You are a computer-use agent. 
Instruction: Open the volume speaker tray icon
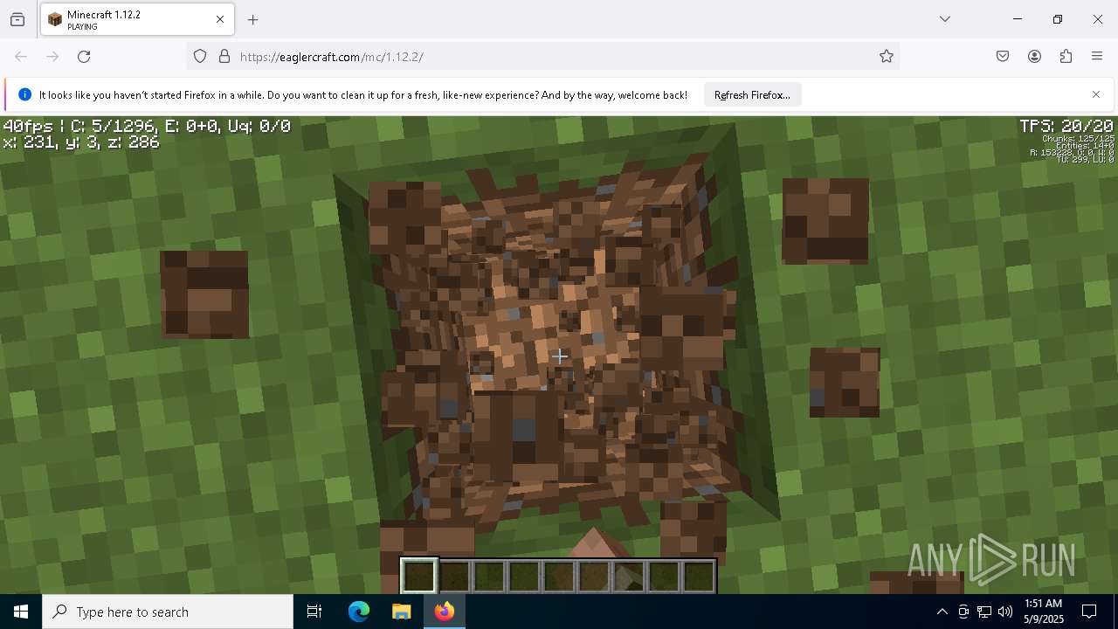coord(1005,612)
